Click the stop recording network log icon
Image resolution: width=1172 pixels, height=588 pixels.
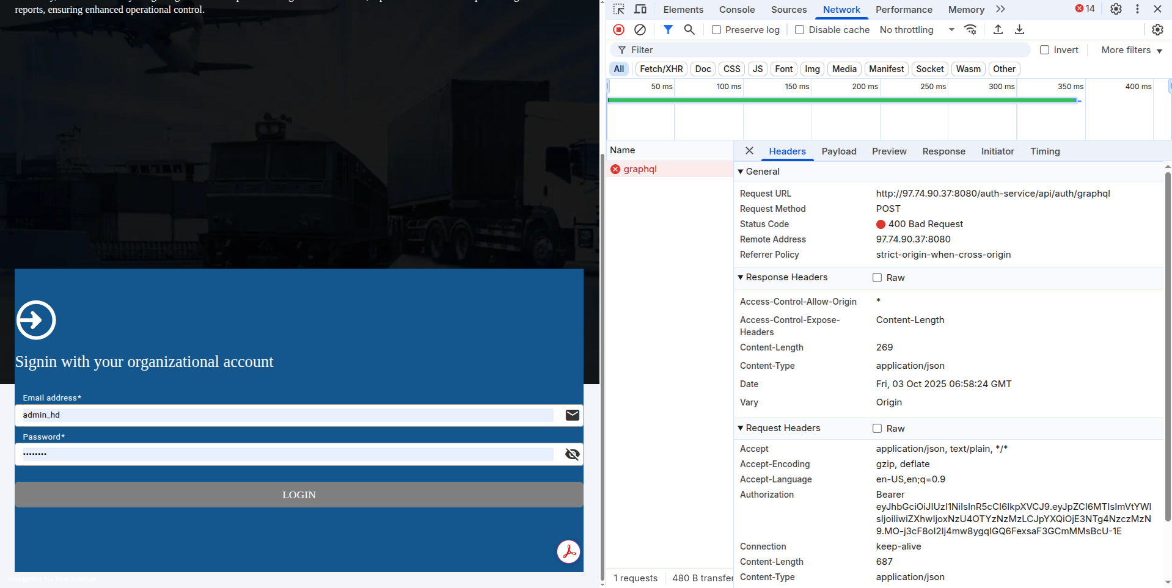618,29
